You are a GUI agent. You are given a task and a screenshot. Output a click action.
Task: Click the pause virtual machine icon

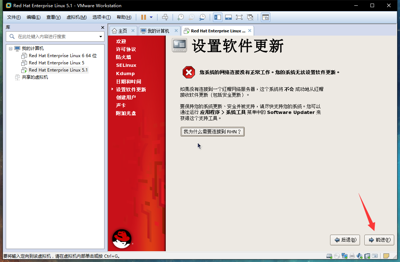tap(144, 17)
